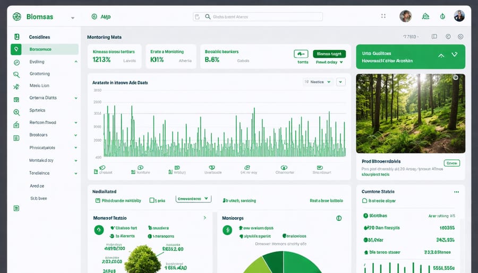Expand Ortemia Dlatts sidebar section
Screen dimensions: 478x273
click(x=76, y=98)
